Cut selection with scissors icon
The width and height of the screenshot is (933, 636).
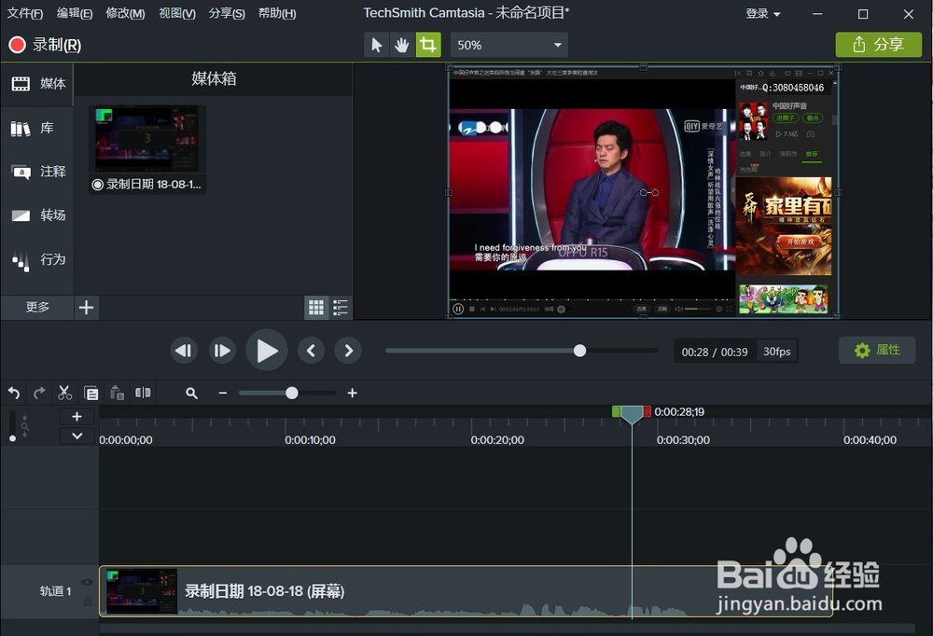point(65,393)
